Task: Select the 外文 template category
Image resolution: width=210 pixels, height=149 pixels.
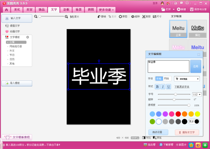Action: 12,51
